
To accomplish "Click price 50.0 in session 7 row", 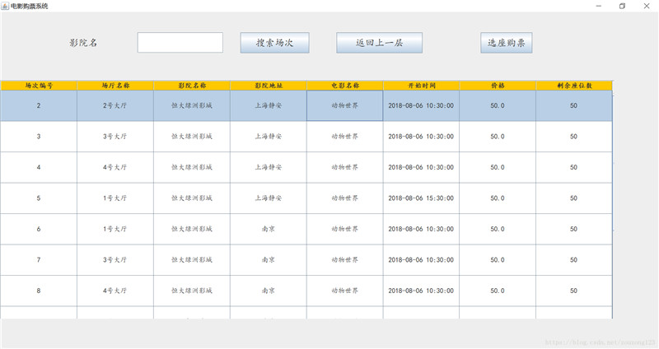I will (498, 260).
